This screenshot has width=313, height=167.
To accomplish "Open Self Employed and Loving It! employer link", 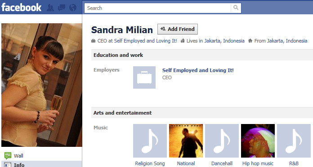I will pyautogui.click(x=198, y=70).
